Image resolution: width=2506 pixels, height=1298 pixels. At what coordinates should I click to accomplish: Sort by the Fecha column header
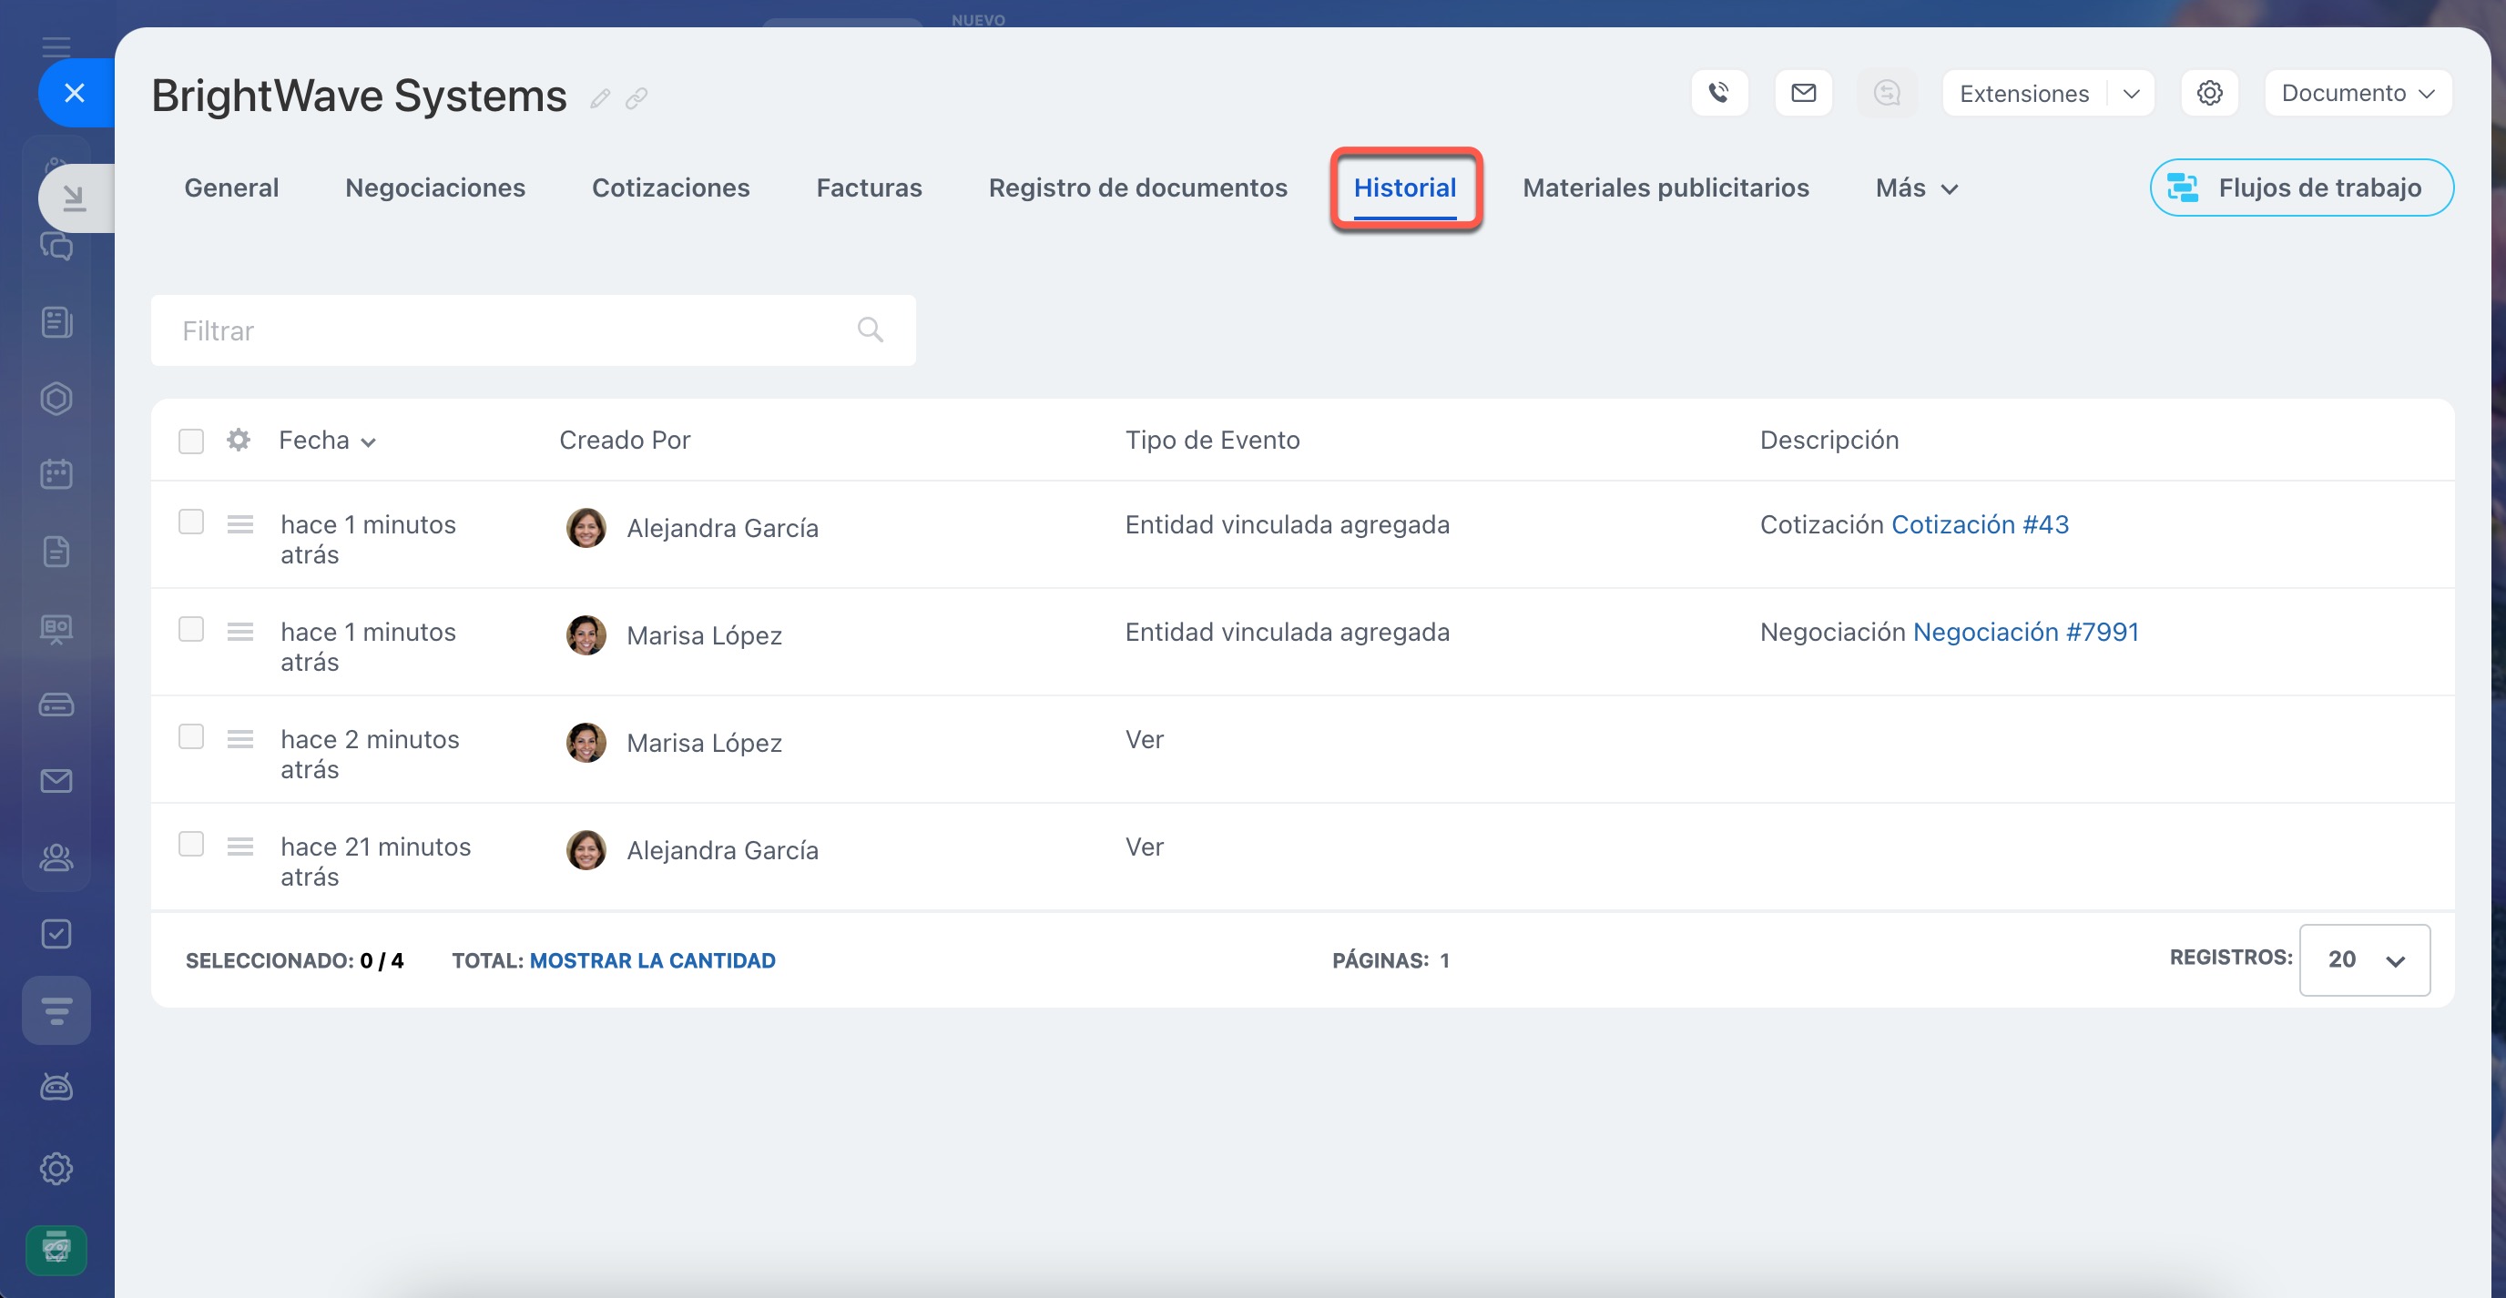(327, 441)
